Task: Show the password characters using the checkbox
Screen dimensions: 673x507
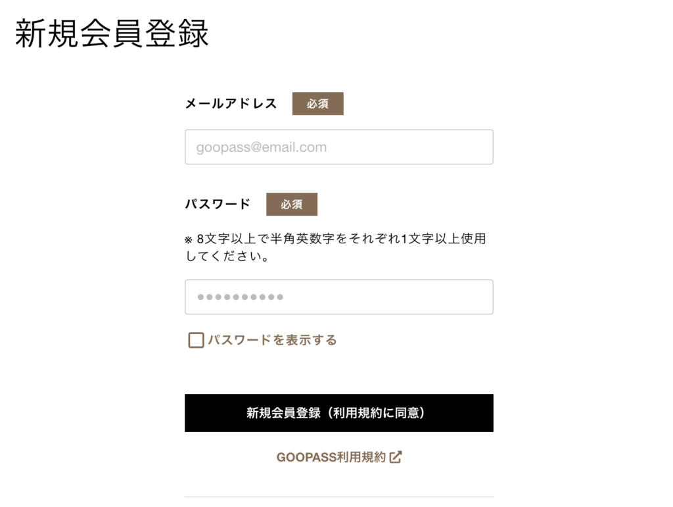Action: [196, 340]
